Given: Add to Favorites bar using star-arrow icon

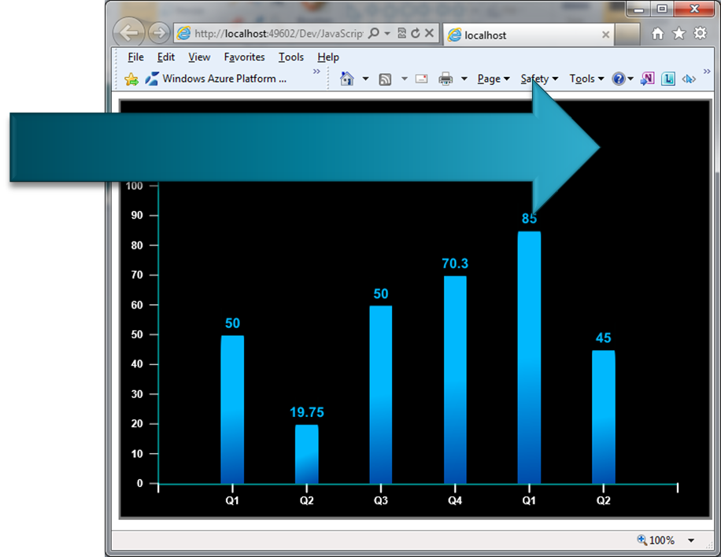Looking at the screenshot, I should (x=131, y=79).
